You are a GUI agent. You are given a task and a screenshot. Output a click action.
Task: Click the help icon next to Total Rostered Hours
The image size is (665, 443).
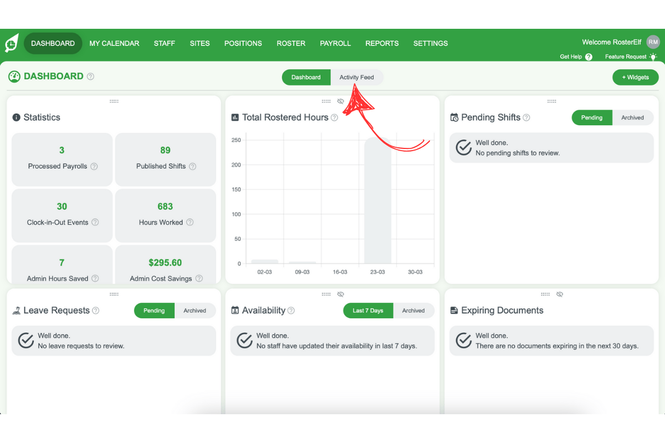click(334, 117)
